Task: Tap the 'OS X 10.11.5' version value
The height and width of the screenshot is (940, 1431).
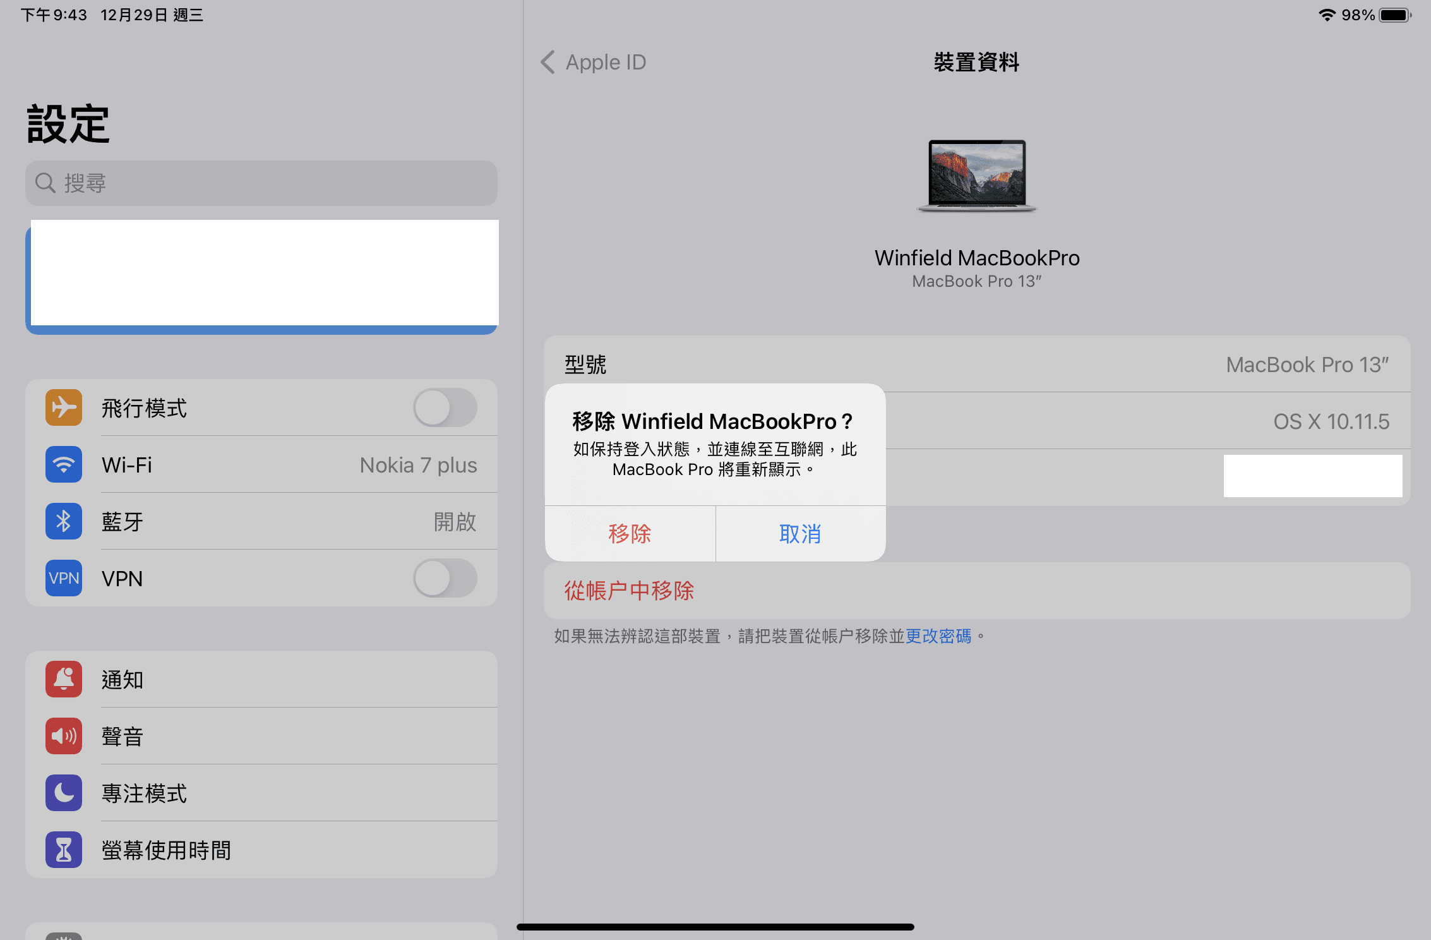Action: point(1331,421)
